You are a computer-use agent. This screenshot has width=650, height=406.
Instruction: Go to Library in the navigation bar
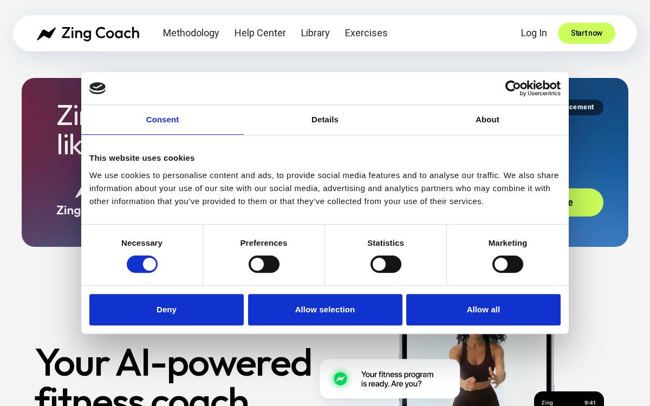tap(315, 33)
